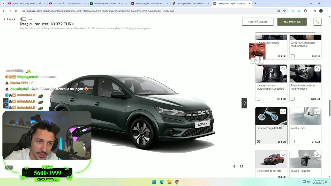
Task: Select Deflectoare de aer față thumbnail
Action: (271, 159)
